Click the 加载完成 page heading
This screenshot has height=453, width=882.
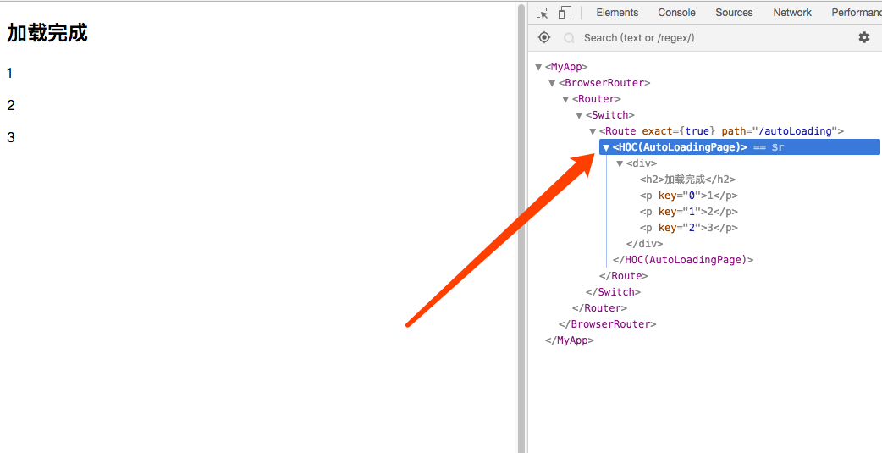[47, 33]
